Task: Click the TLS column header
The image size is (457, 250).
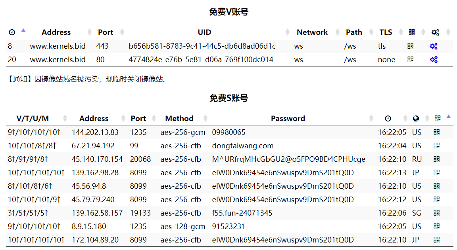Action: point(386,32)
